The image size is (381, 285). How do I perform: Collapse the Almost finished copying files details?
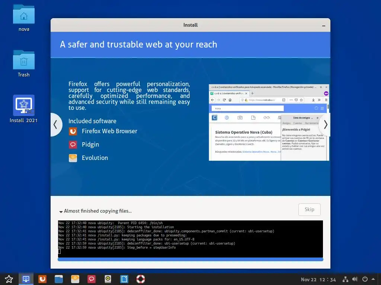click(61, 211)
